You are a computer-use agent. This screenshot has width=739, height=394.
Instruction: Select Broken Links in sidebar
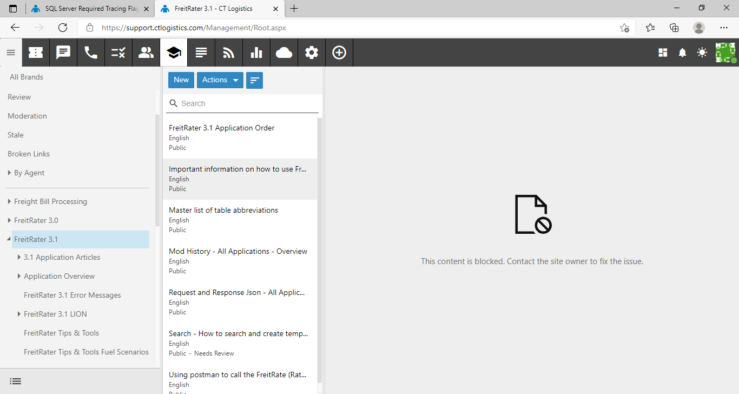(x=29, y=154)
